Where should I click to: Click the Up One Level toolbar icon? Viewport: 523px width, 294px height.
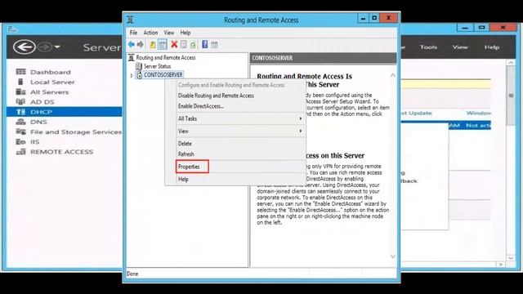(153, 45)
